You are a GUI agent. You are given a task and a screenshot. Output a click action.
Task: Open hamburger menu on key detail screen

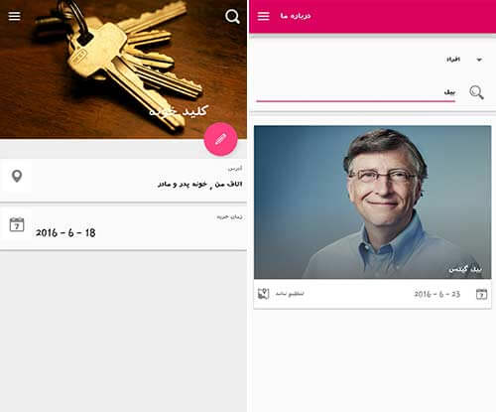tap(14, 16)
